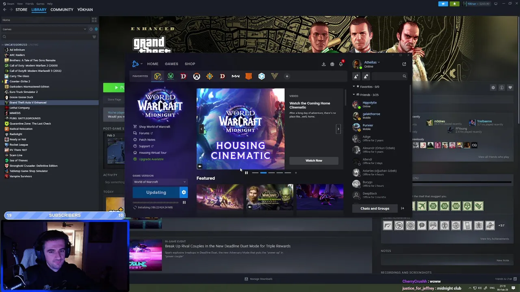Image resolution: width=520 pixels, height=292 pixels.
Task: Open Shop World of Warcraft link
Action: (x=154, y=127)
